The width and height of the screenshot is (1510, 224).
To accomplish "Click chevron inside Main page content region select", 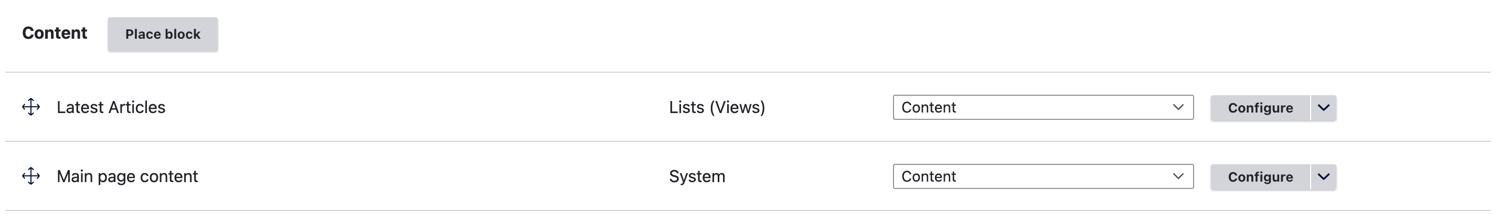I will coord(1178,176).
